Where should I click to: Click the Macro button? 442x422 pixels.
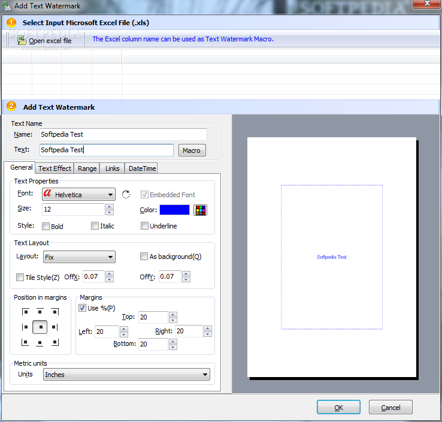pyautogui.click(x=192, y=150)
